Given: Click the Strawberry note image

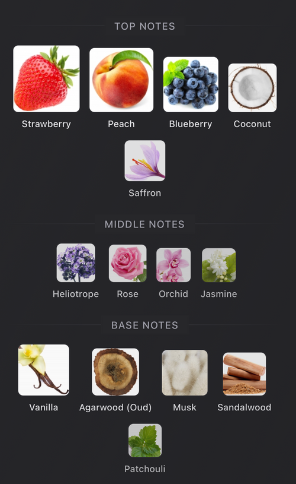Looking at the screenshot, I should coord(46,79).
